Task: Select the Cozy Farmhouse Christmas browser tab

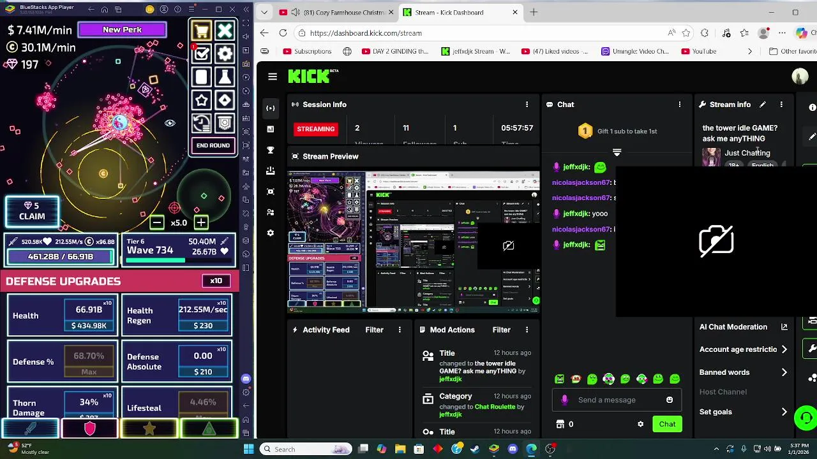Action: coord(335,12)
